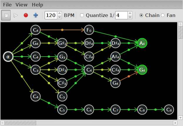Select the F0 node
183x126 pixels.
(89, 30)
